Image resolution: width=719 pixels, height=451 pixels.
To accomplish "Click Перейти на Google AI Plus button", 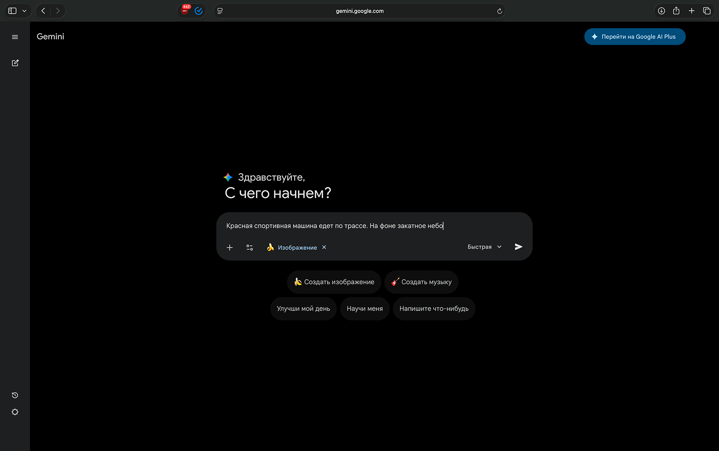I will [x=634, y=37].
